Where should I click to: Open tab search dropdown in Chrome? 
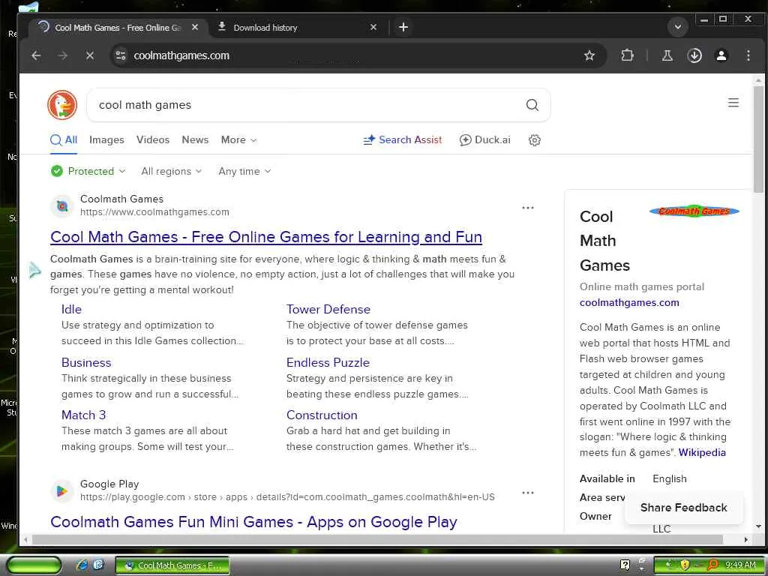coord(678,27)
